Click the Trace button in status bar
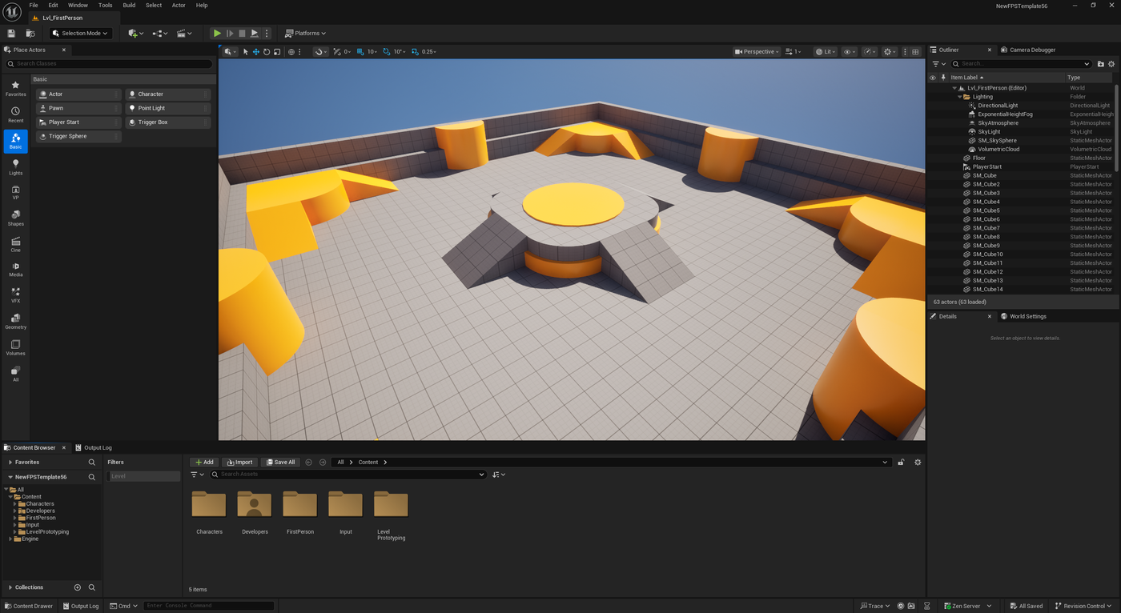 874,606
